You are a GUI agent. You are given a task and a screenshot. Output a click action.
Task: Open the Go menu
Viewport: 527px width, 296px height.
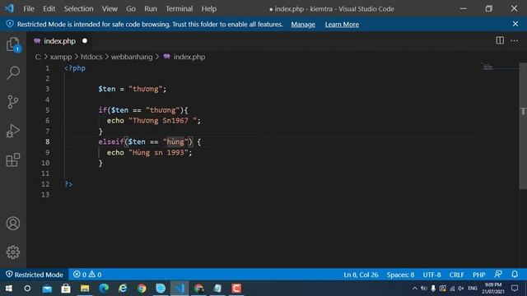click(x=131, y=9)
